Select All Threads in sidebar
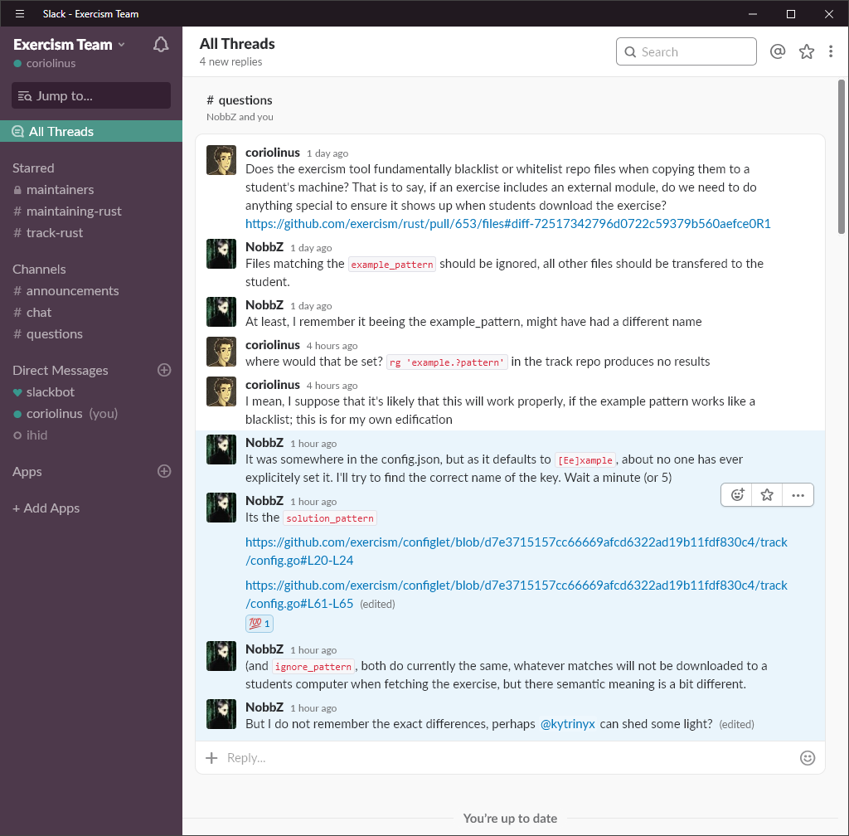The image size is (849, 836). (91, 132)
